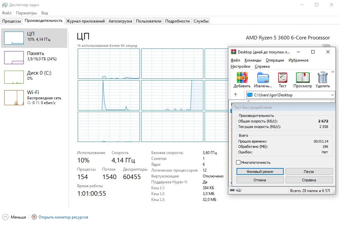Click the elapsed time value 00:01:14
Screen dimensions: 339x225
pyautogui.click(x=321, y=141)
